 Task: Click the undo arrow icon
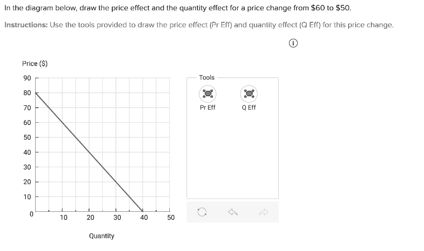233,211
